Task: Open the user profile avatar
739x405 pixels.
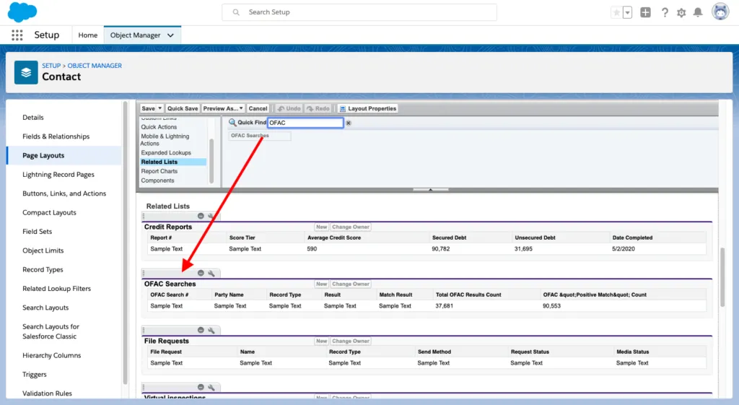Action: point(720,12)
